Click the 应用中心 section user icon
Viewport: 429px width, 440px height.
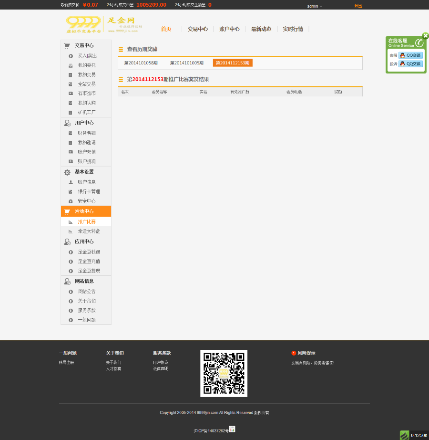67,242
